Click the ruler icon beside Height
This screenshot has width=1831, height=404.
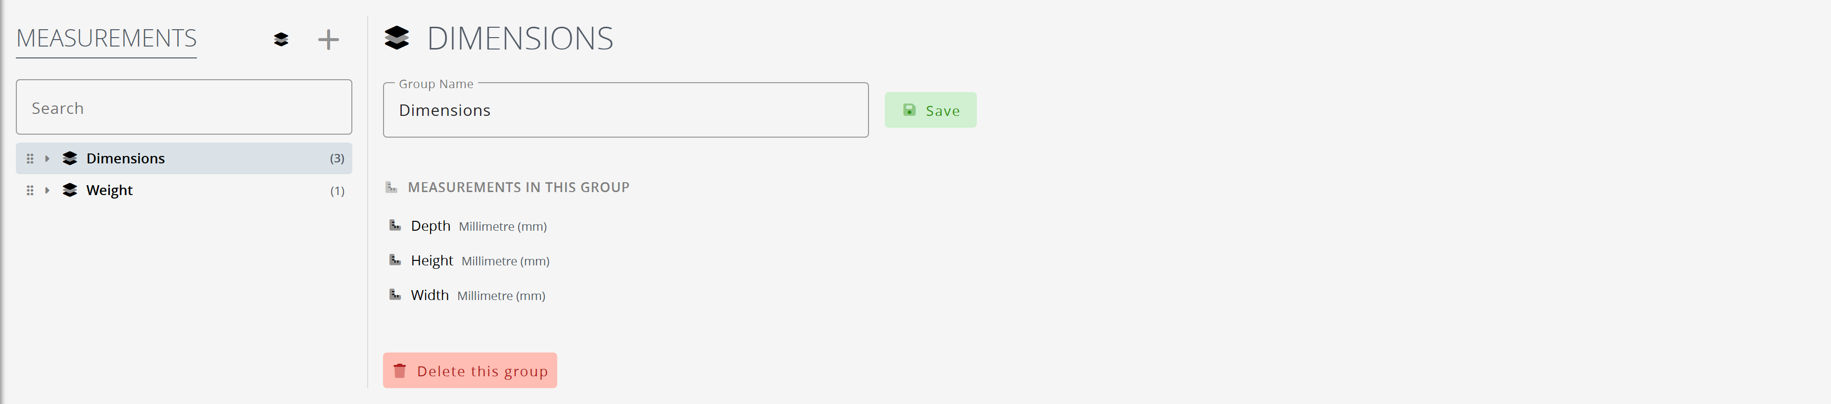[395, 260]
